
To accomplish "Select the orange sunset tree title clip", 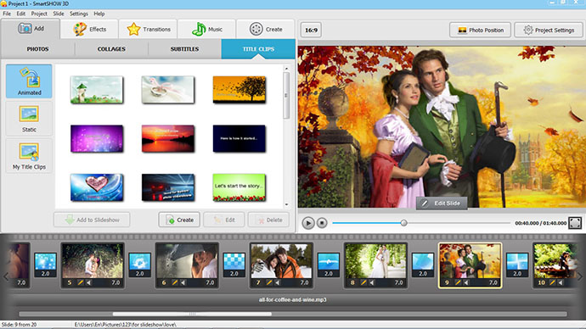I will (x=239, y=90).
